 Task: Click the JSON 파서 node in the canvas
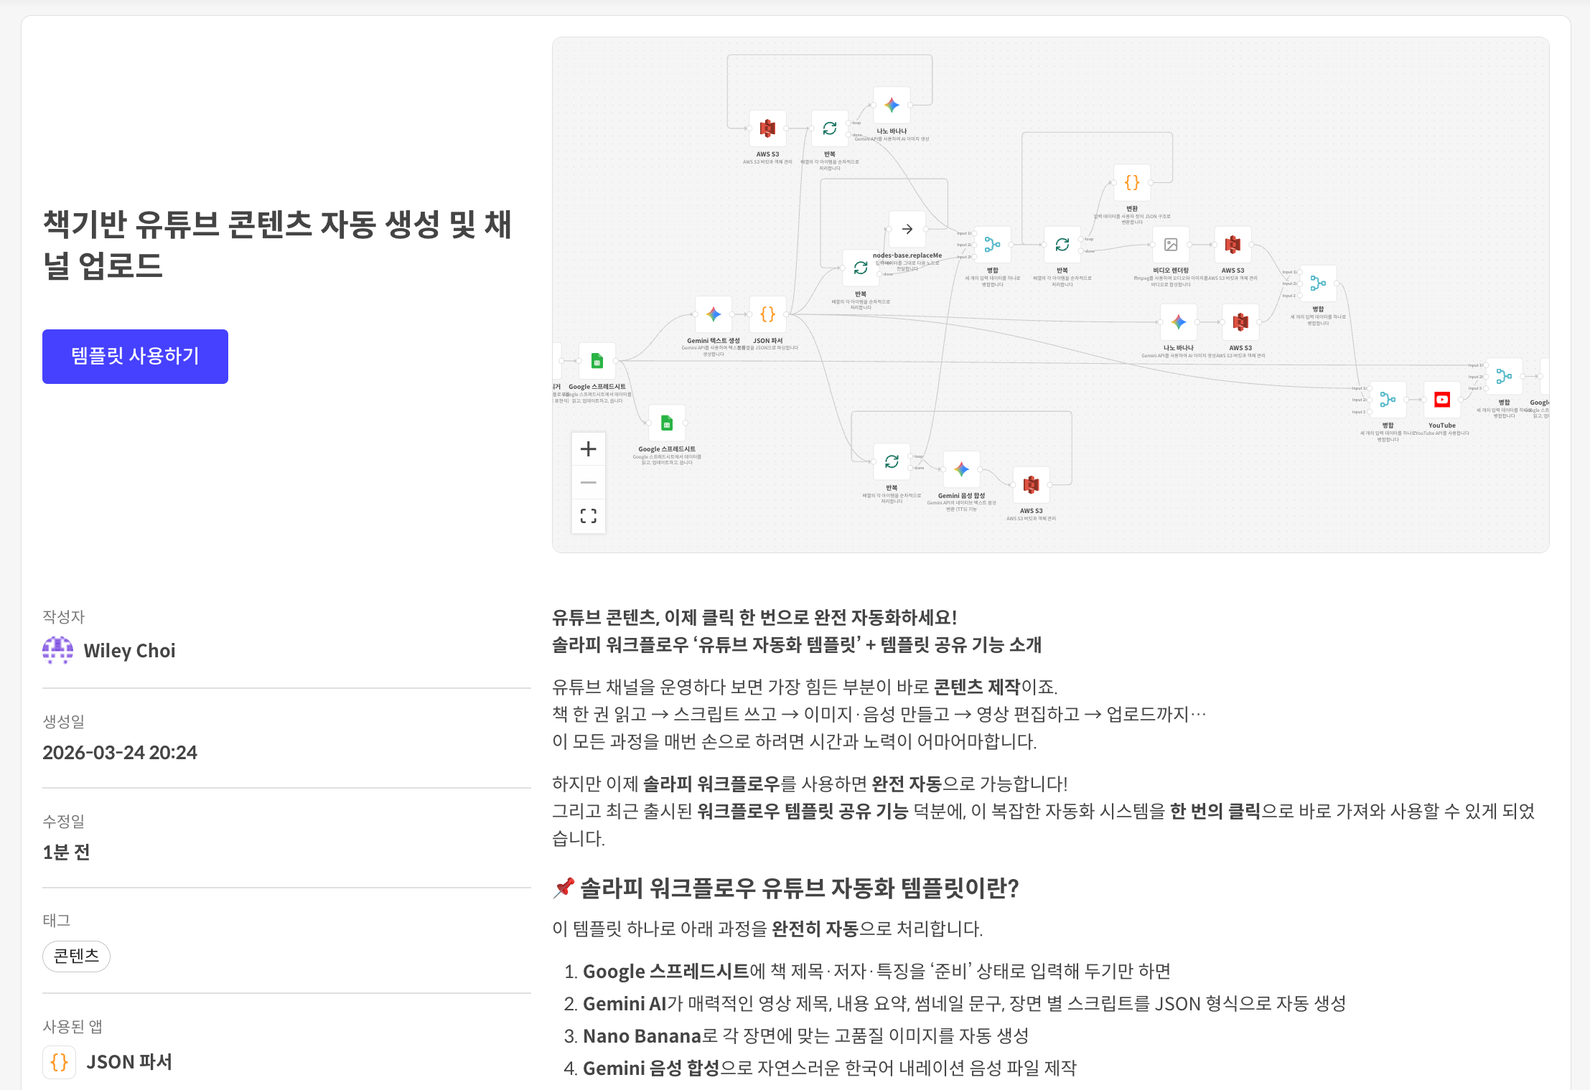(x=767, y=316)
